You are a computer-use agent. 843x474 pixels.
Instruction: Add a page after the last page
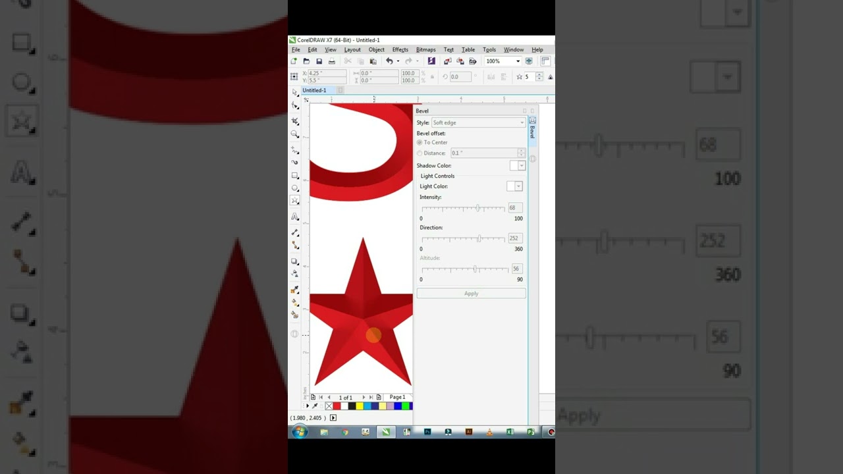[x=379, y=397]
